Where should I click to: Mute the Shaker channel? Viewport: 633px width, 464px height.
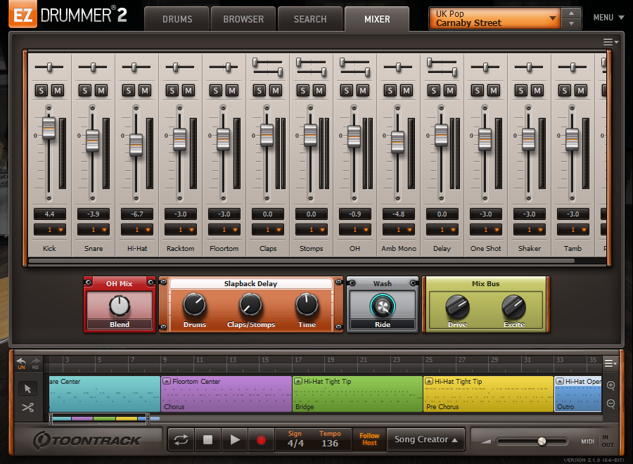(537, 91)
